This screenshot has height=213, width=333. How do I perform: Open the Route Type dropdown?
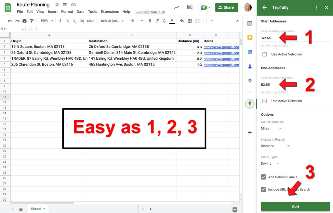pos(270,163)
